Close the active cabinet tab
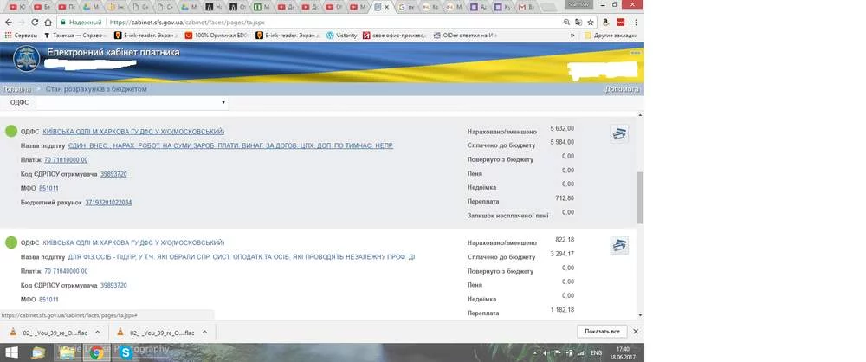866x362 pixels. tap(386, 7)
